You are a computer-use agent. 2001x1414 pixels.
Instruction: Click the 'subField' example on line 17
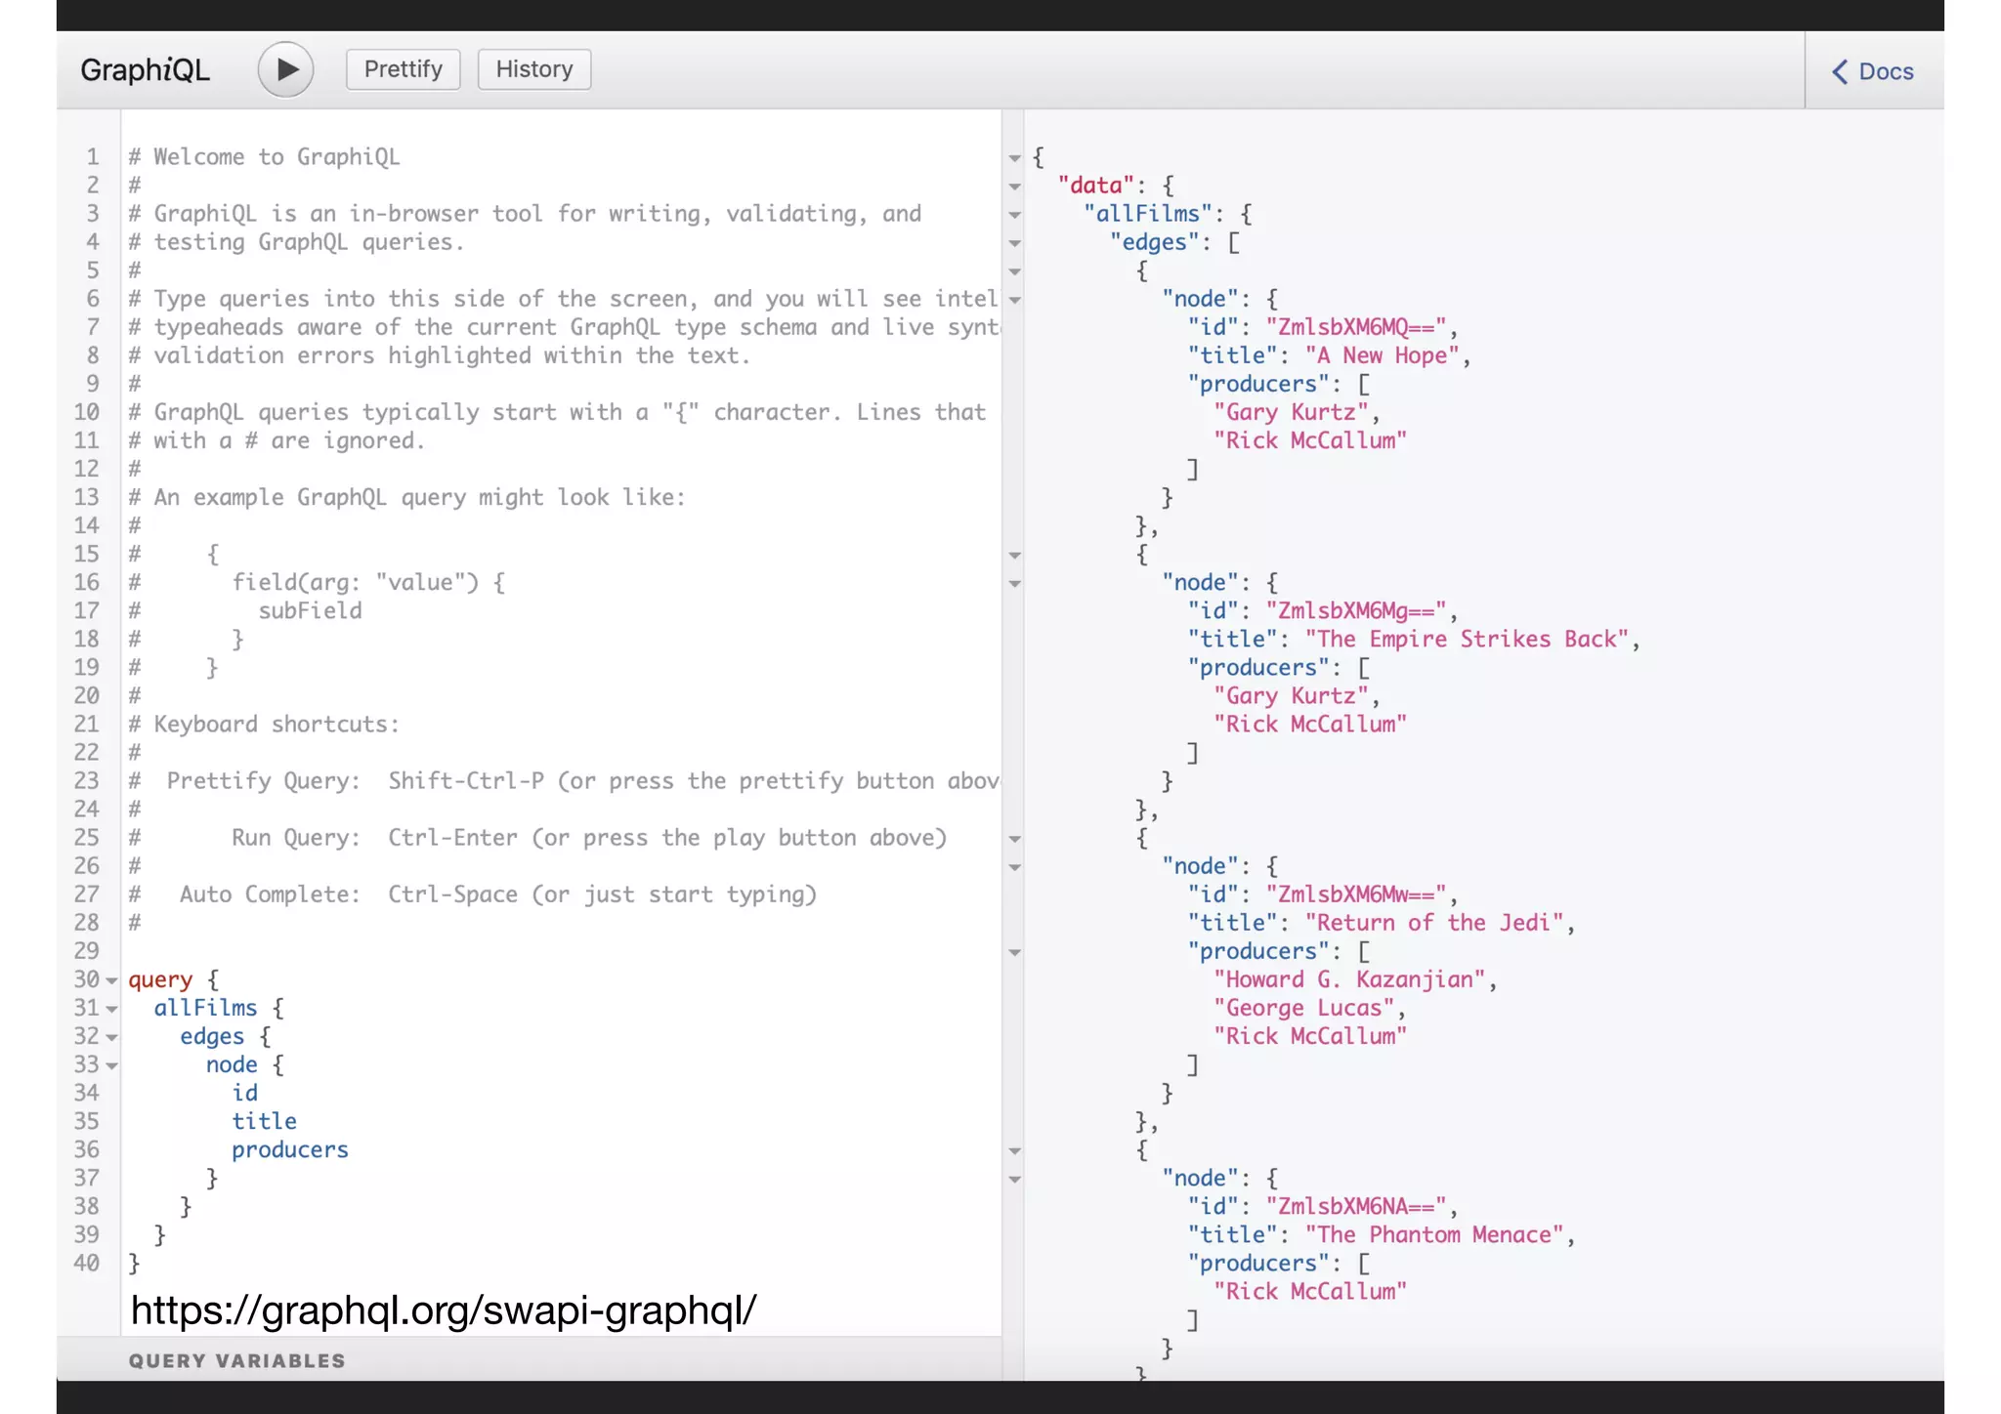(x=310, y=610)
